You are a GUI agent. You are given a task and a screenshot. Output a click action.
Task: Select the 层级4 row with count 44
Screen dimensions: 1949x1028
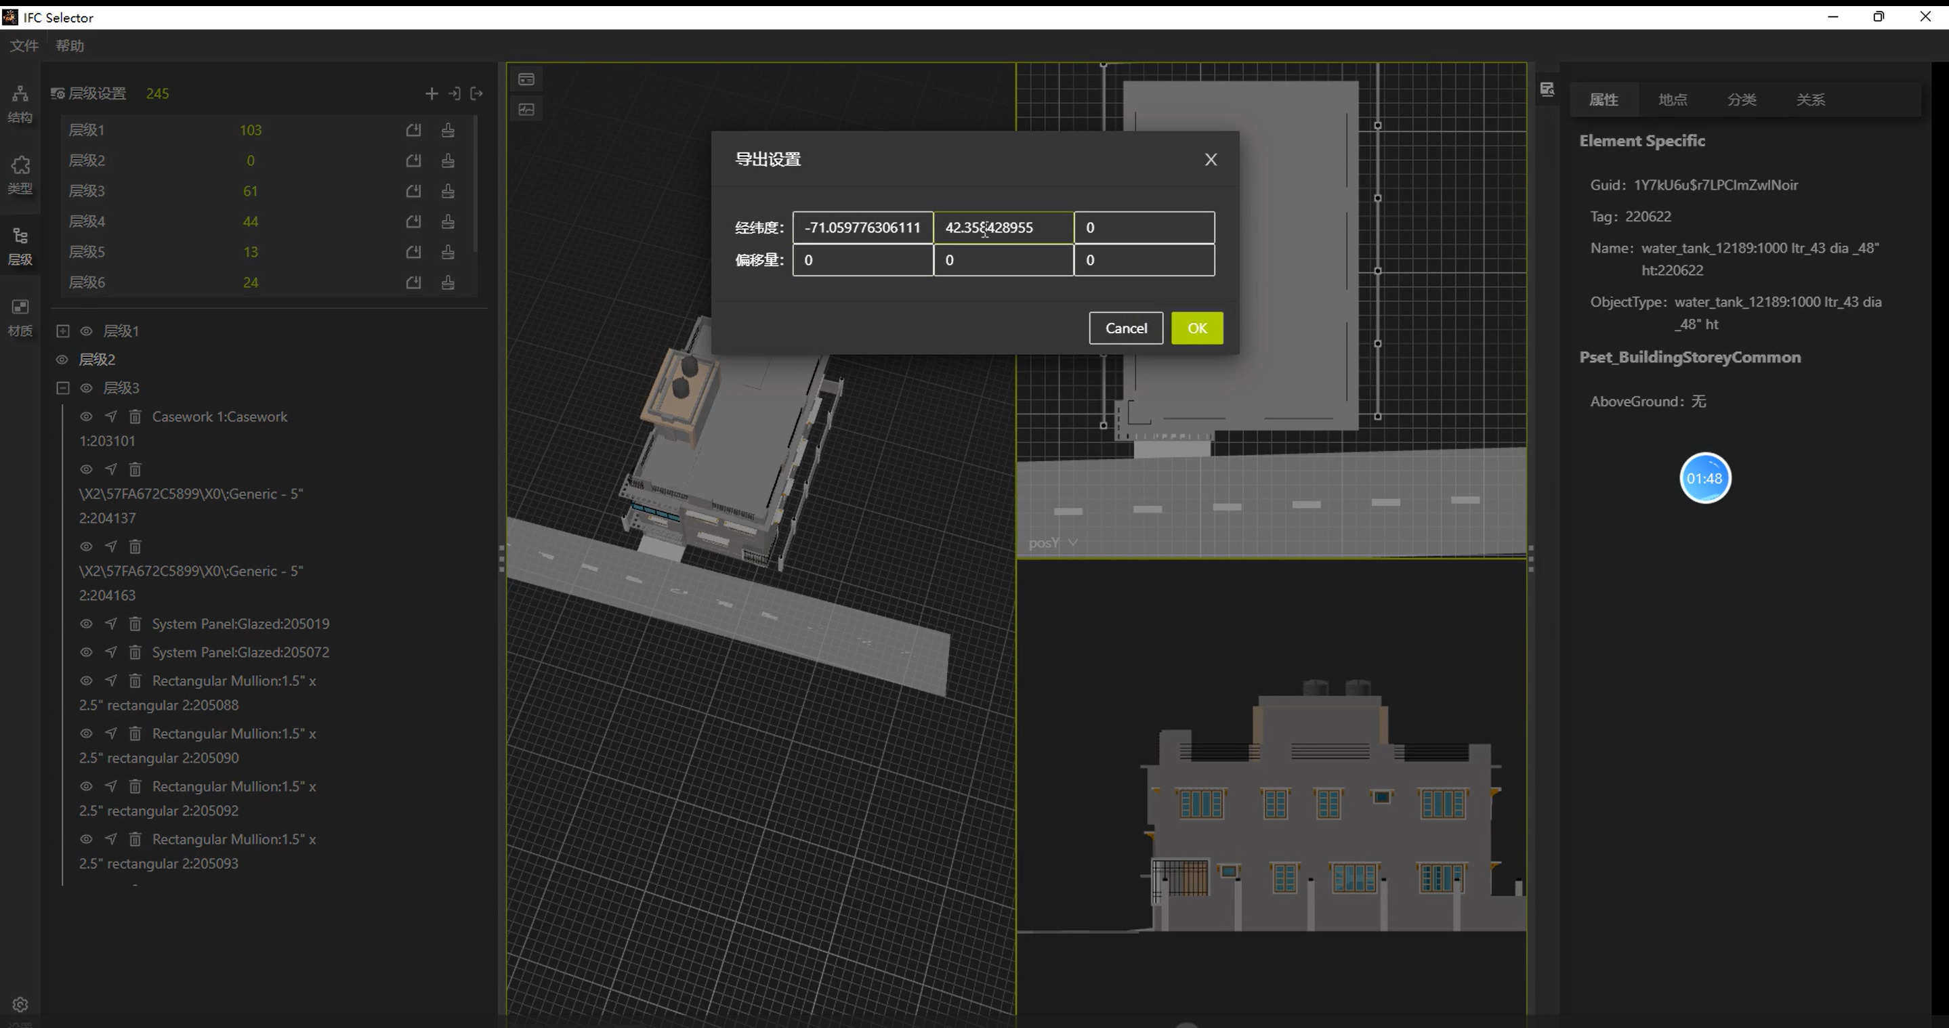click(x=265, y=221)
